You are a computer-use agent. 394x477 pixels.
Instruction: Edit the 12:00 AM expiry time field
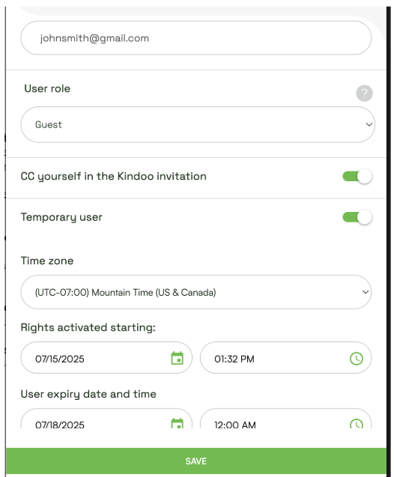tap(285, 419)
